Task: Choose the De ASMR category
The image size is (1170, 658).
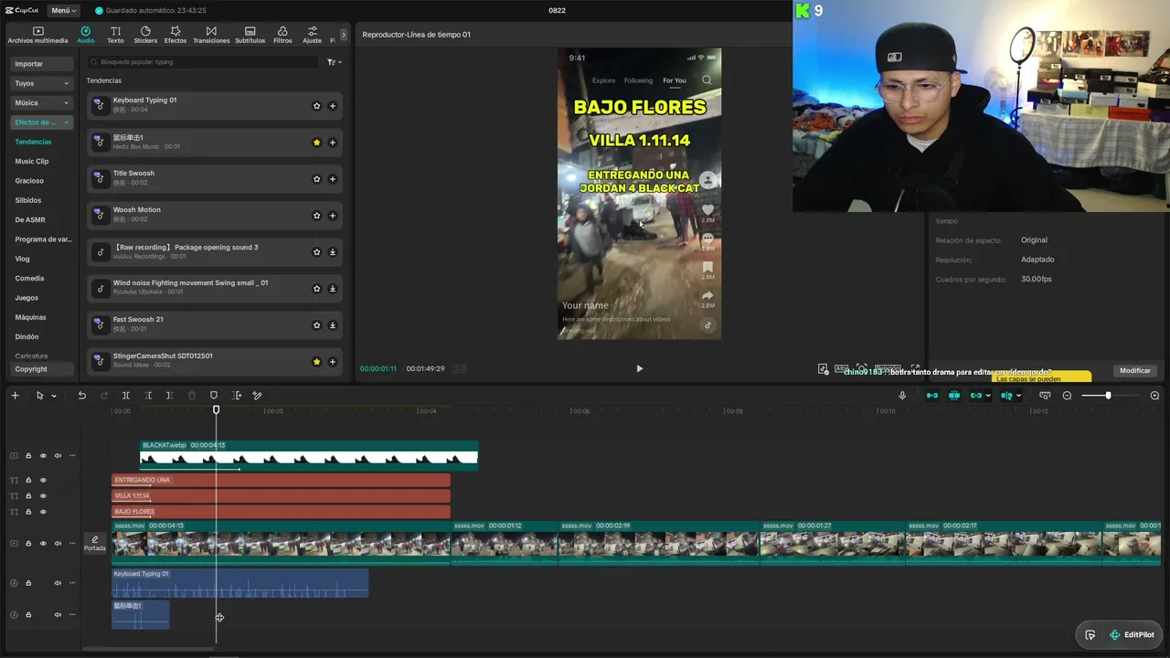Action: pos(30,220)
